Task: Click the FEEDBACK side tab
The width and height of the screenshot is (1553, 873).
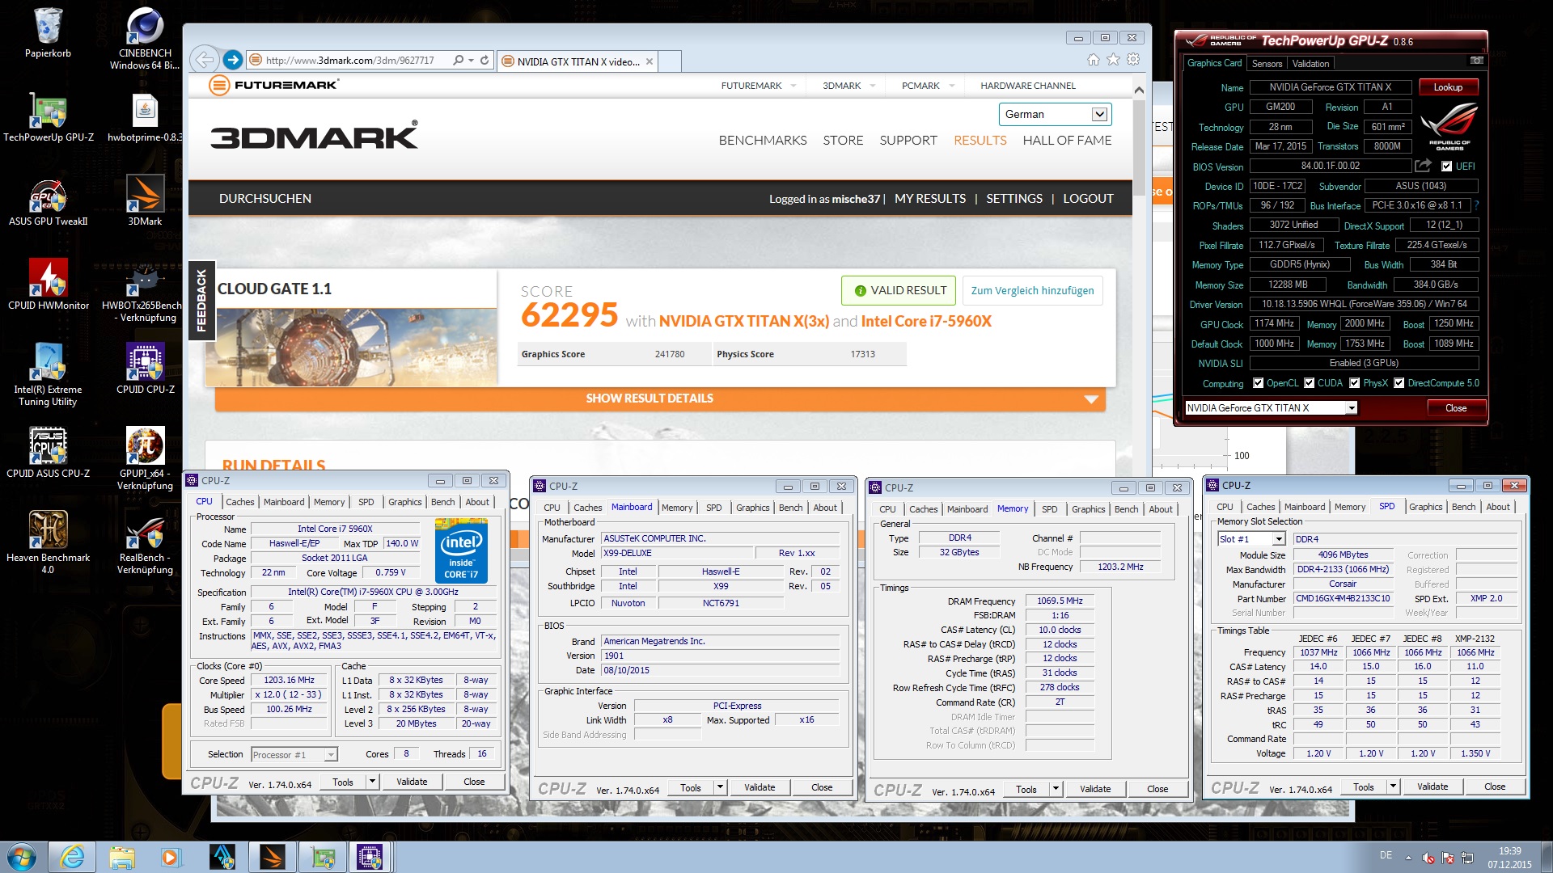Action: coord(201,301)
